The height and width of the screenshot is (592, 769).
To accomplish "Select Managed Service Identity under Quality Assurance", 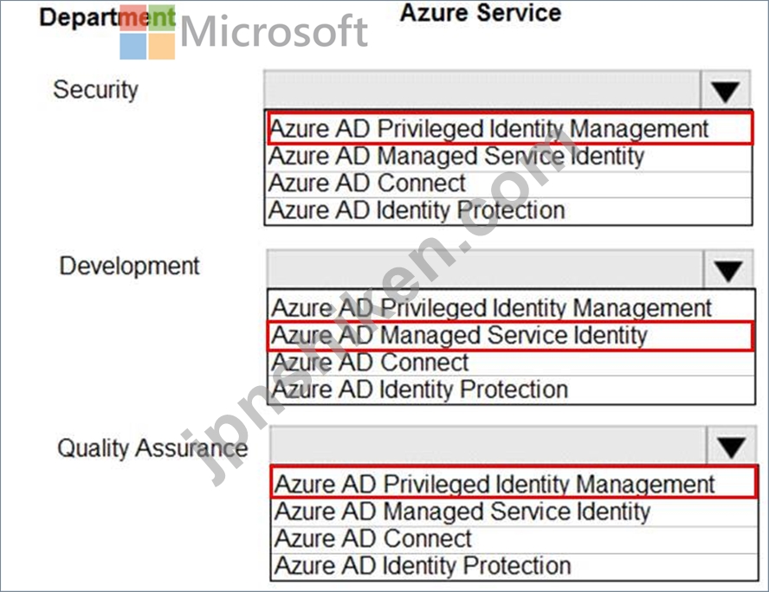I will (x=514, y=512).
